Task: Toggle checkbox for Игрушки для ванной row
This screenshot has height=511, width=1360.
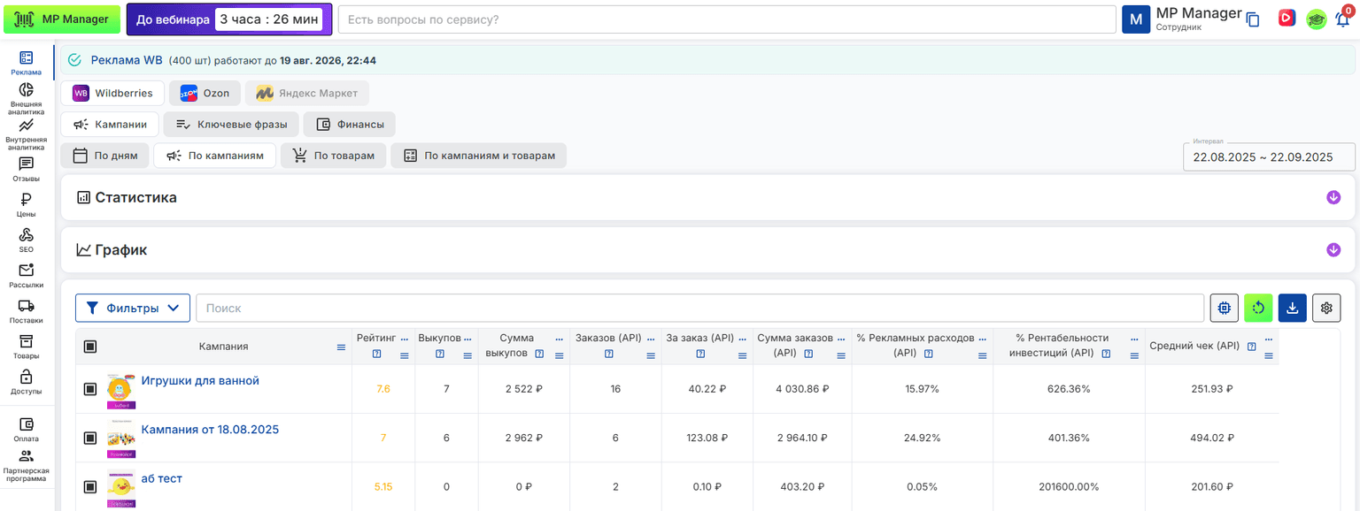Action: pos(89,389)
